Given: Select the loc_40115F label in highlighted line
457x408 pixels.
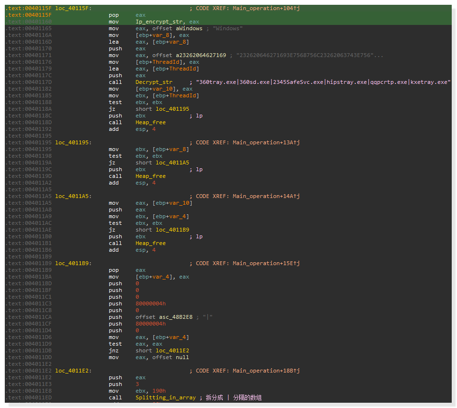Looking at the screenshot, I should tap(73, 8).
